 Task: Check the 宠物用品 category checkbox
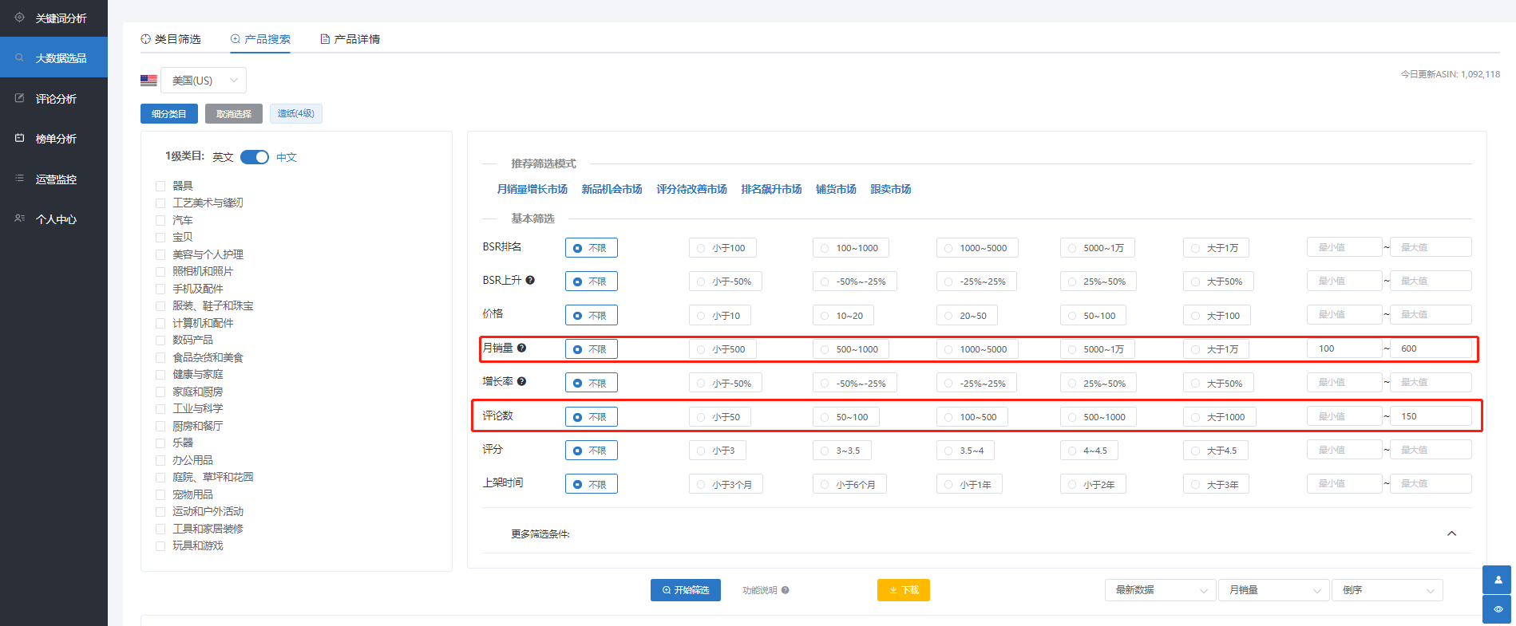(160, 494)
